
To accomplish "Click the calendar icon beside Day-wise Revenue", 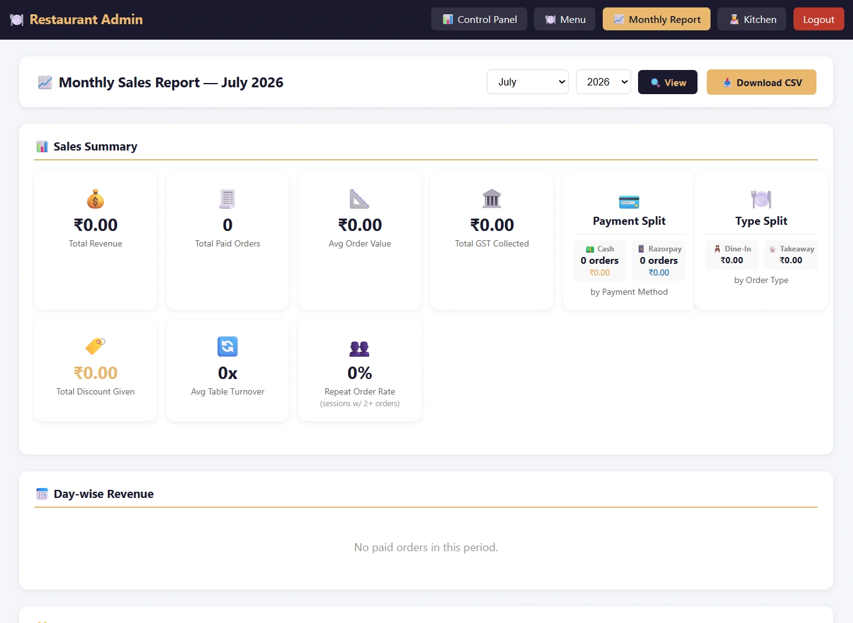I will coord(42,494).
